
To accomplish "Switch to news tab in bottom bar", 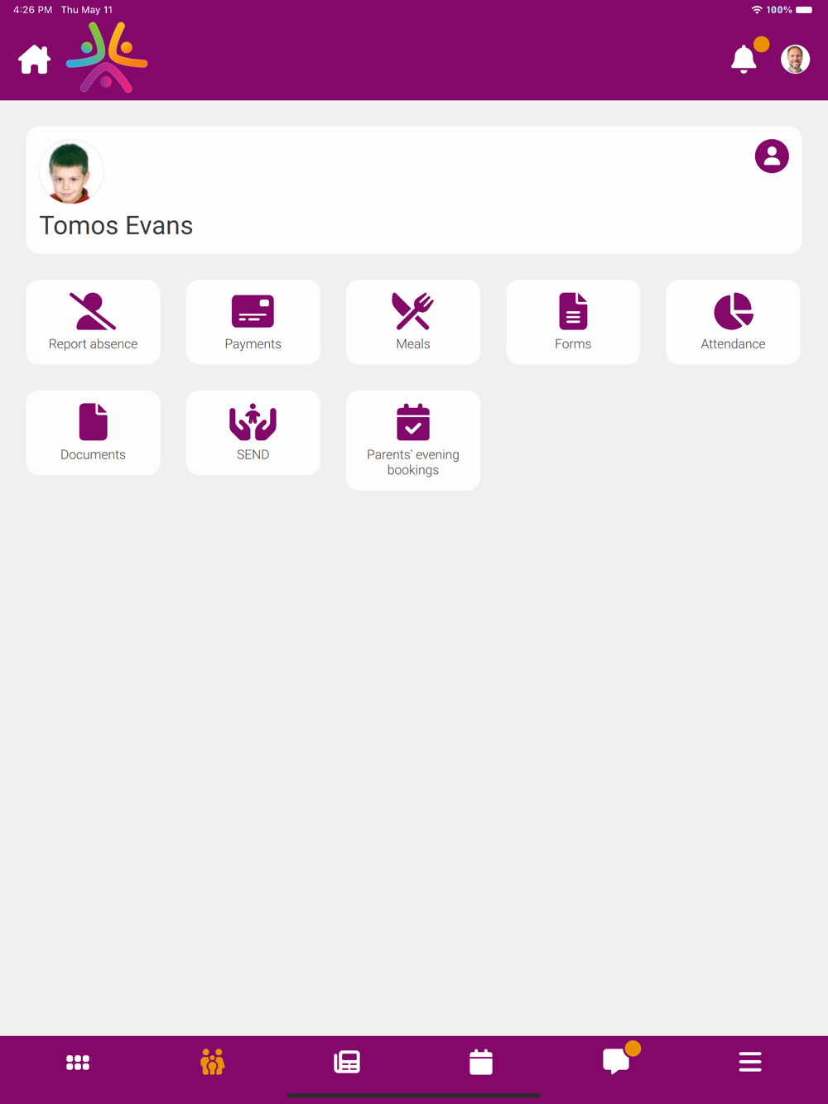I will pos(347,1062).
